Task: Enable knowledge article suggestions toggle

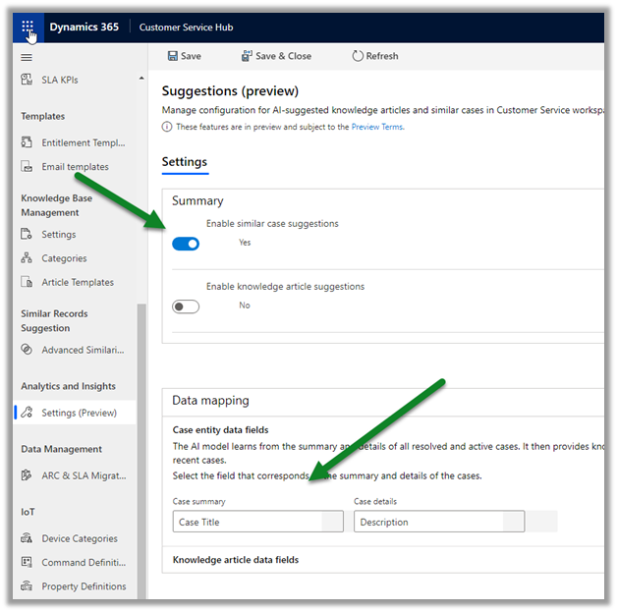Action: pos(186,306)
